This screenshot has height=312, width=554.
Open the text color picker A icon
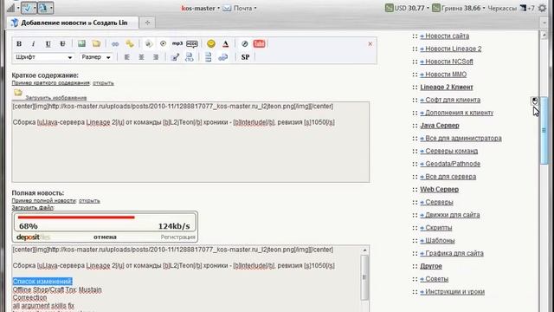coord(225,44)
